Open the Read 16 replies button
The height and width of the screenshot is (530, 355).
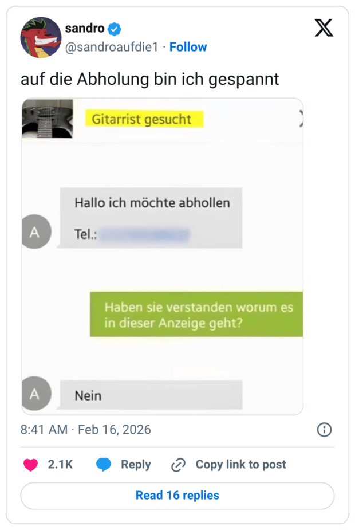[x=178, y=496]
